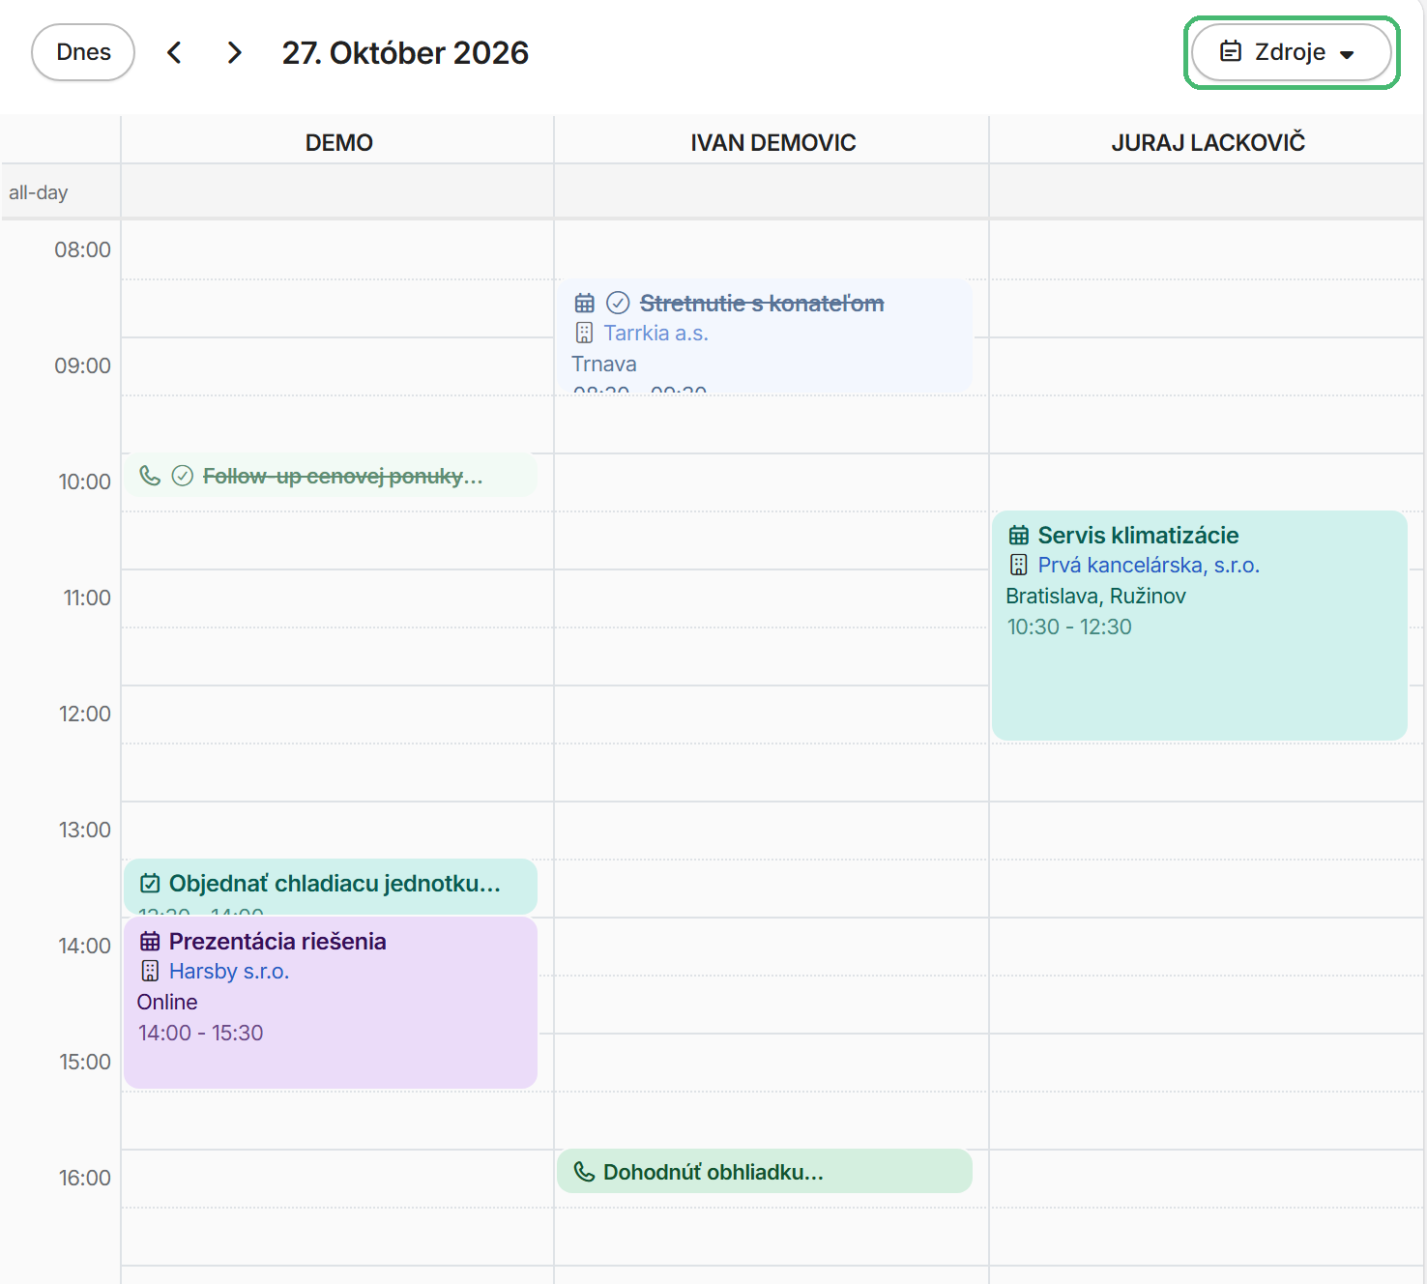This screenshot has width=1427, height=1284.
Task: Click the calendar icon in Zdroje button
Action: coord(1231,51)
